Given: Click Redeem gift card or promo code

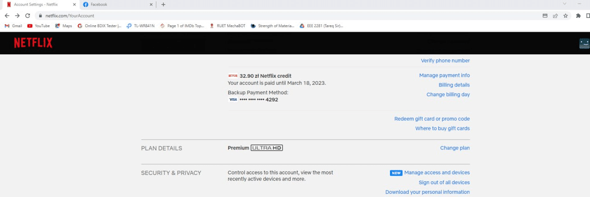Looking at the screenshot, I should pyautogui.click(x=432, y=119).
